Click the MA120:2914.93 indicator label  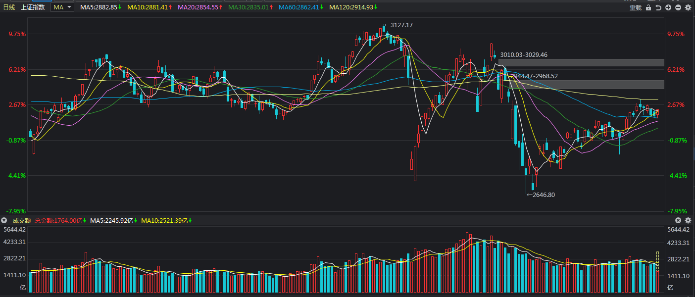352,7
